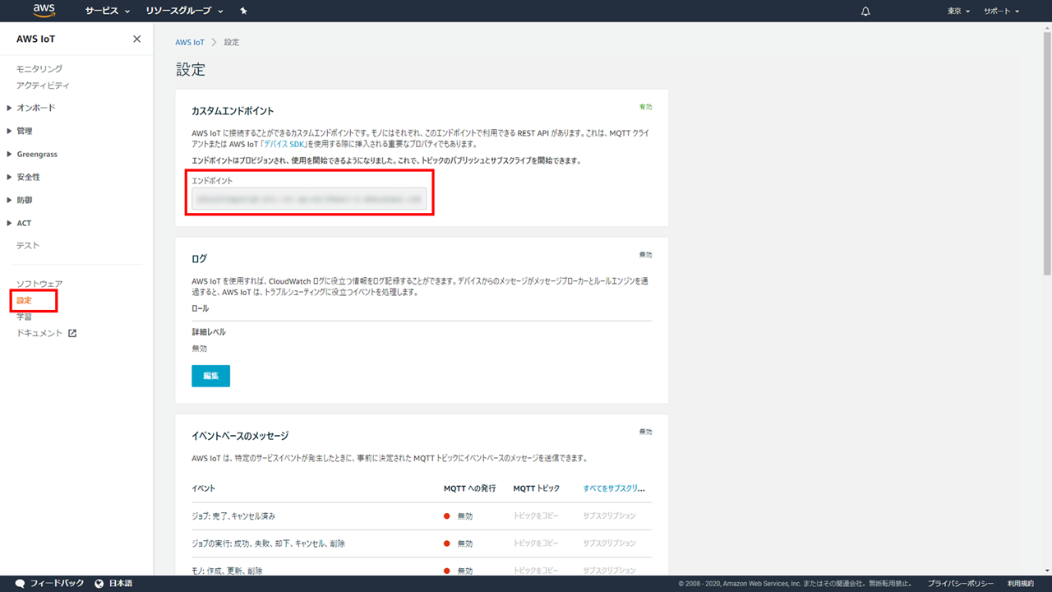Screen dimensions: 1052x592
Task: Open the サポート dropdown menu
Action: coord(1001,12)
